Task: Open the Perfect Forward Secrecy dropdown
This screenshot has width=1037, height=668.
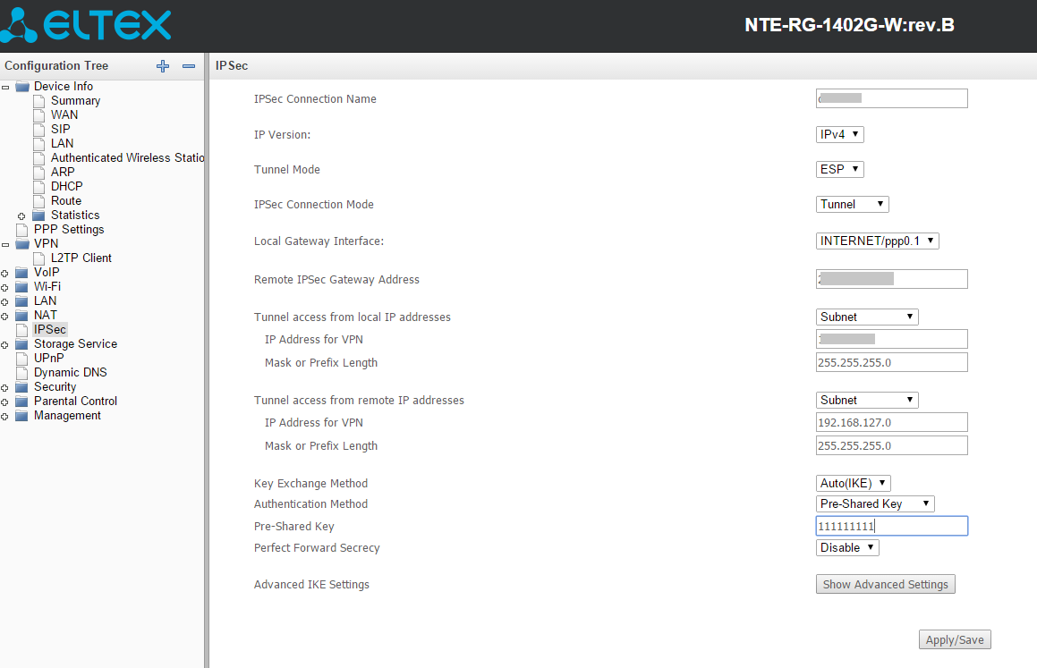Action: (x=847, y=547)
